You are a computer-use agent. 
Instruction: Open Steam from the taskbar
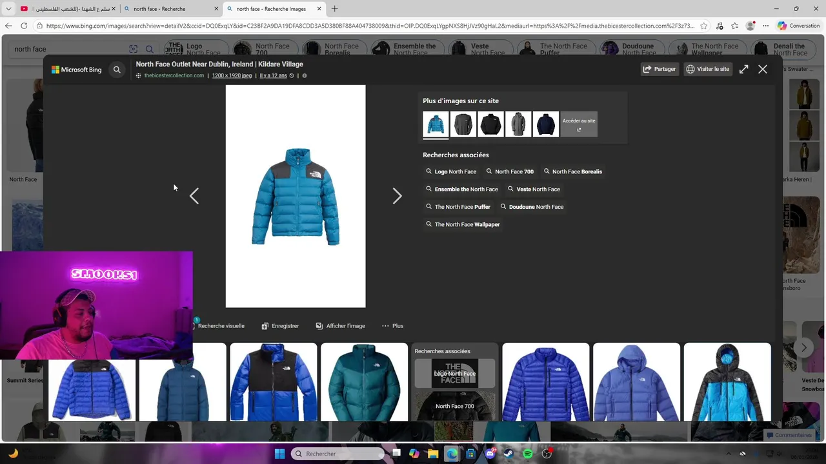click(x=509, y=454)
